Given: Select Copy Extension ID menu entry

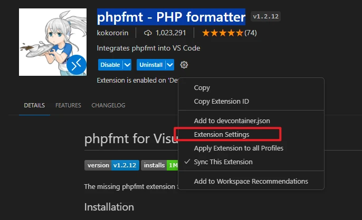Looking at the screenshot, I should tap(221, 101).
